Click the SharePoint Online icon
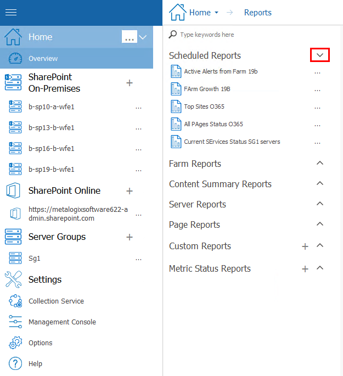 click(x=13, y=190)
